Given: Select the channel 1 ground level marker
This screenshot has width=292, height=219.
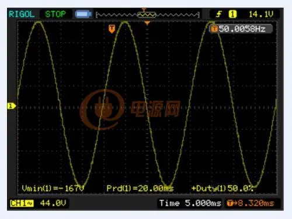Looking at the screenshot, I should coord(12,106).
